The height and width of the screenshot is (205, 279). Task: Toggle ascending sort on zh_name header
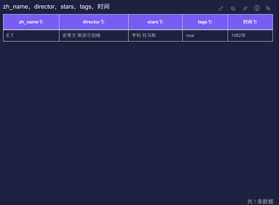[x=41, y=22]
